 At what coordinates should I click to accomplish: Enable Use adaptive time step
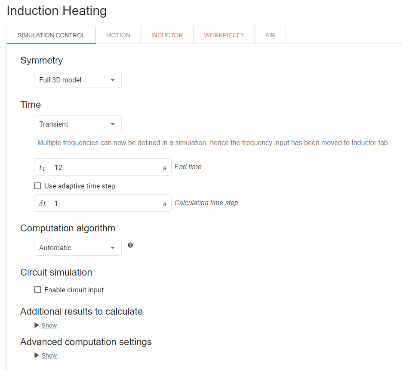37,186
